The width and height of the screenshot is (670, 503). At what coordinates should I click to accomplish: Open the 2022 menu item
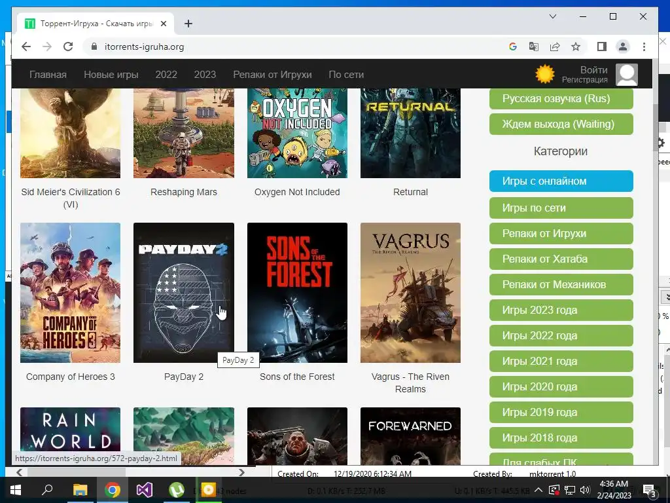coord(166,75)
